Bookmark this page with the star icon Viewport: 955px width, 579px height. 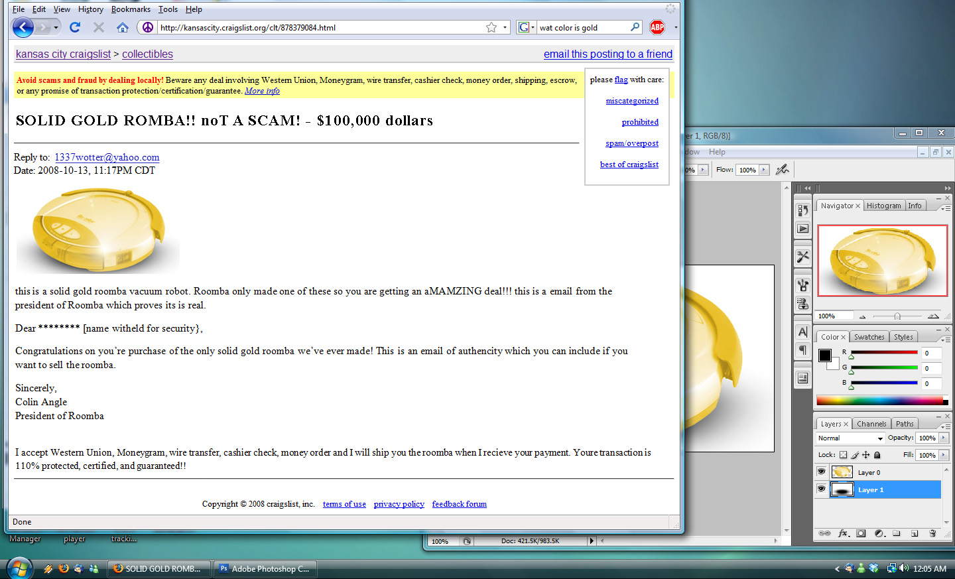(491, 27)
